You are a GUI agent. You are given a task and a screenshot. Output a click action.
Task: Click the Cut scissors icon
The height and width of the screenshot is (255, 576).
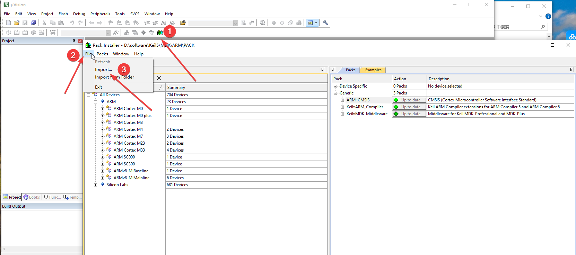click(x=44, y=23)
